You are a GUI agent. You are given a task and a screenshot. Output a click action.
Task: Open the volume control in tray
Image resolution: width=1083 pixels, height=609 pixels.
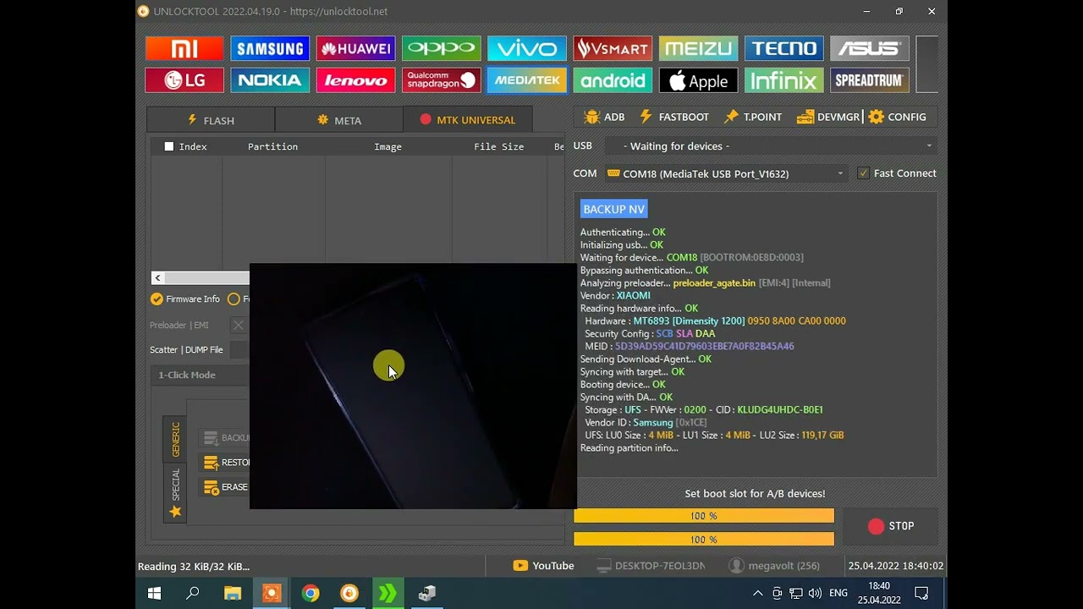click(x=815, y=593)
